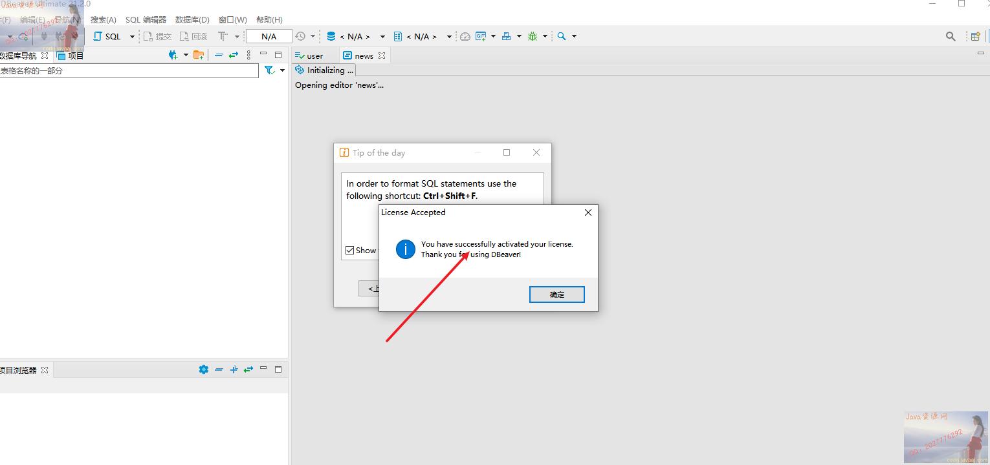Switch to the 项目 tab
Viewport: 990px width, 465px height.
click(x=71, y=56)
